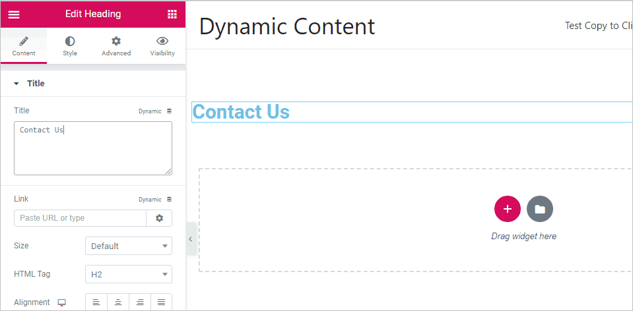Open the hamburger menu in panel header
The image size is (633, 311).
[14, 14]
